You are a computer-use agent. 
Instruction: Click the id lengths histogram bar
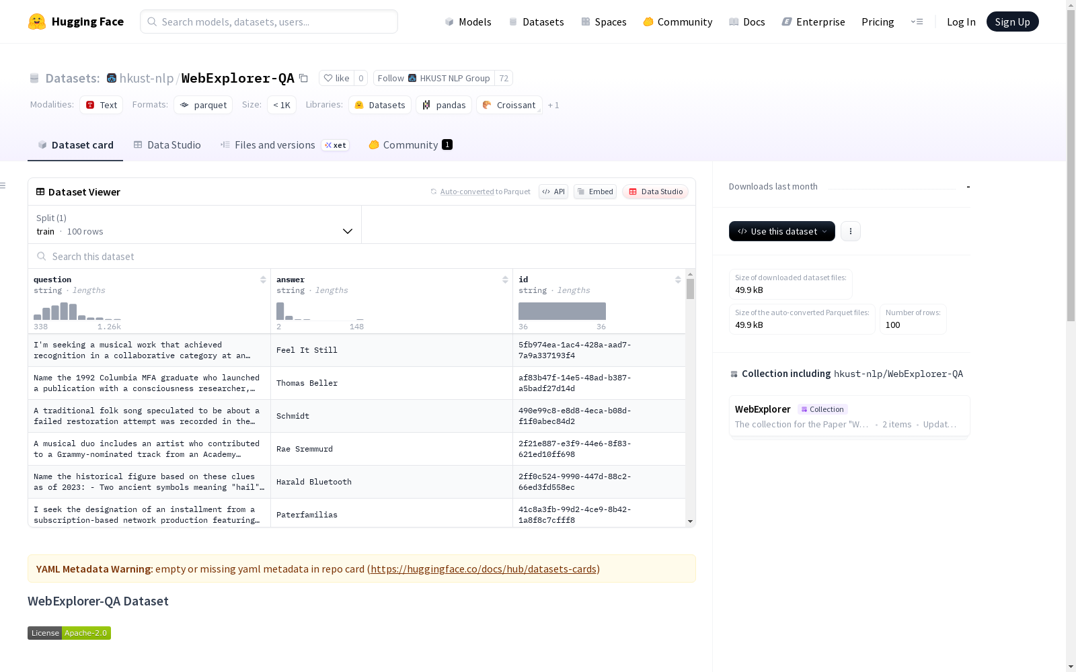point(562,311)
